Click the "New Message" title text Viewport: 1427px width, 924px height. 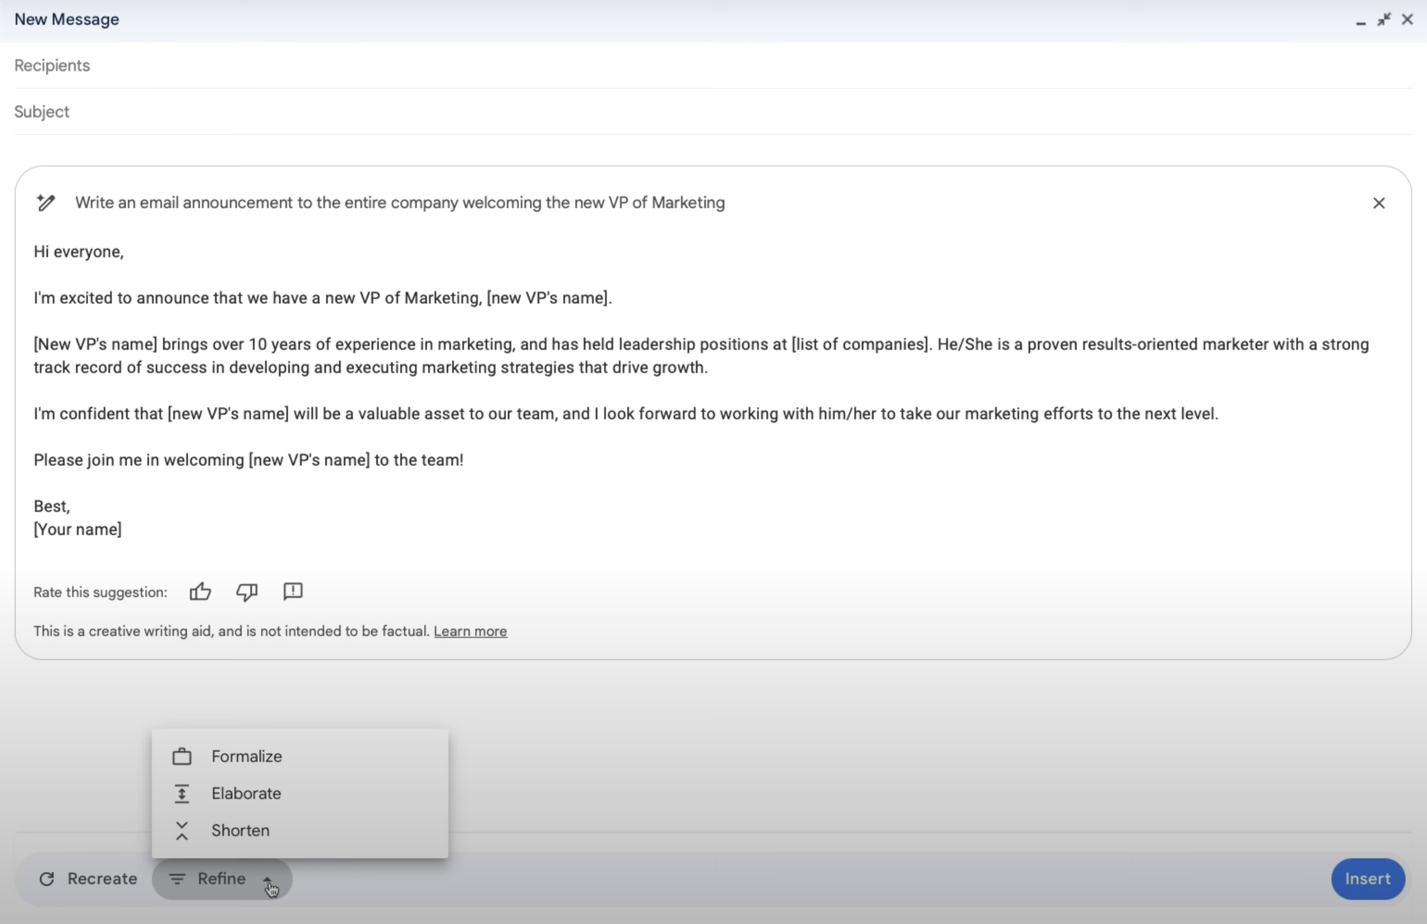pyautogui.click(x=66, y=20)
